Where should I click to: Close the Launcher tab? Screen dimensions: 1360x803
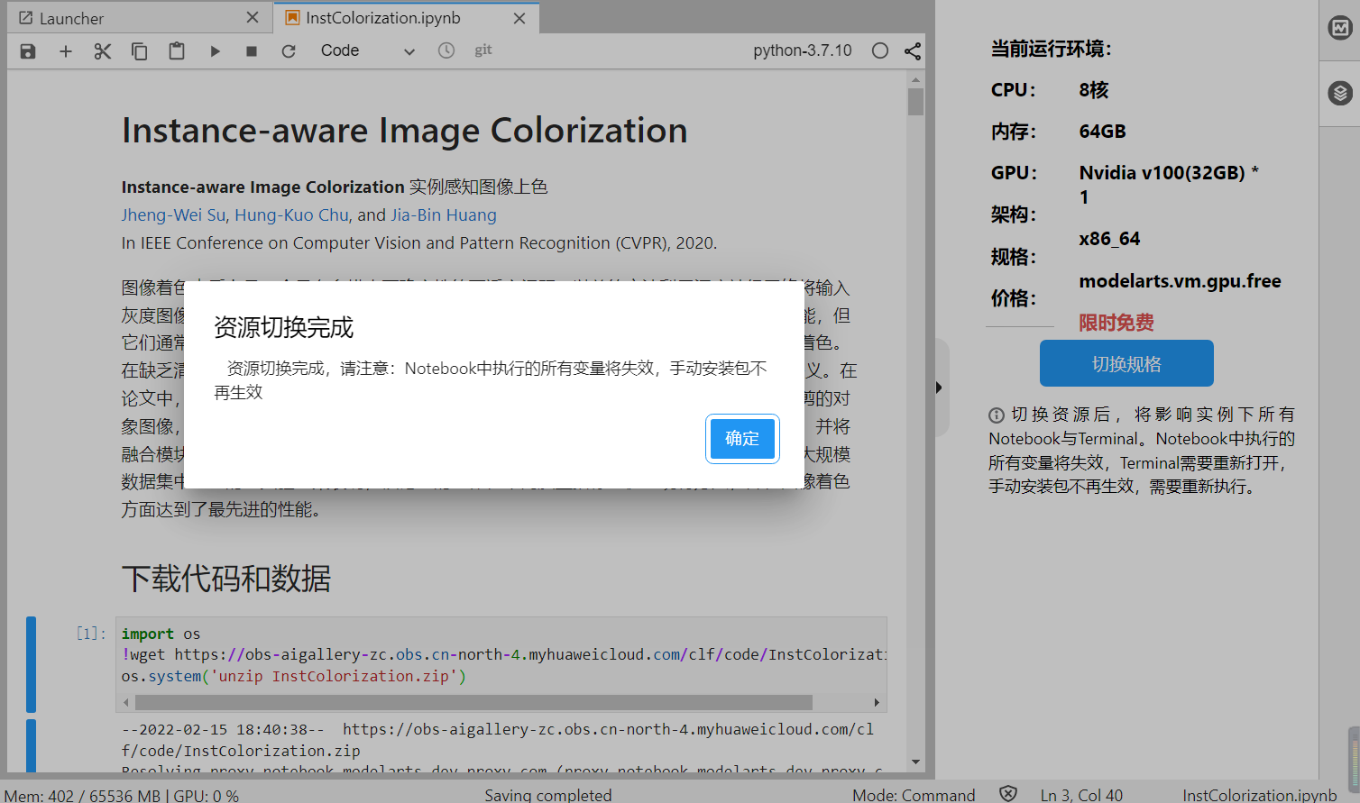(x=253, y=18)
